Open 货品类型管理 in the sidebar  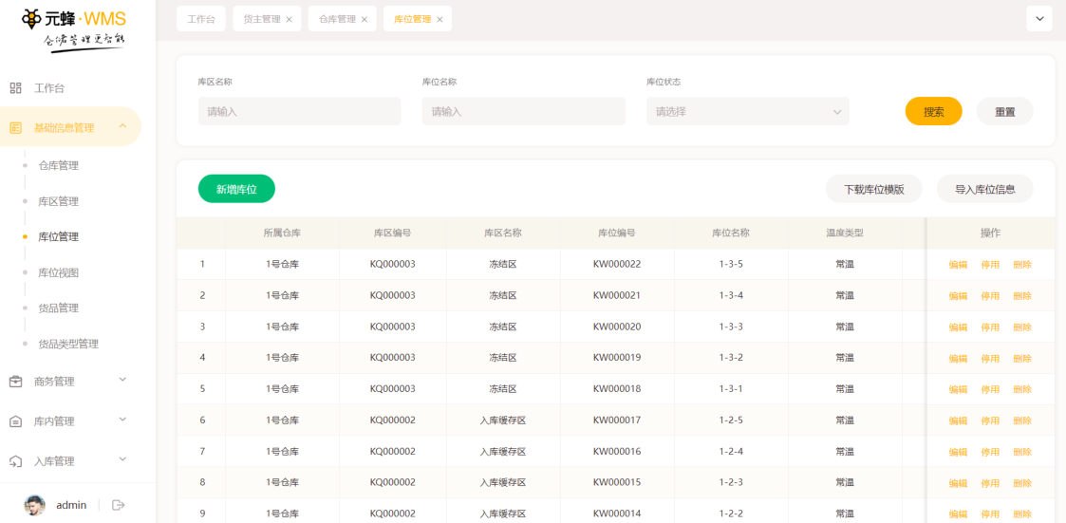68,345
